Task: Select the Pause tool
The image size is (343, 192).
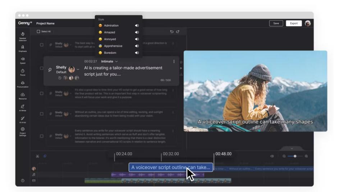Action: click(x=23, y=72)
